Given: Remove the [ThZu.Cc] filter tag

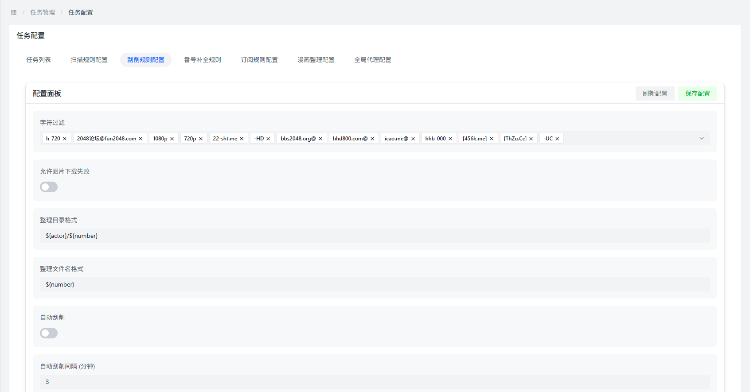Looking at the screenshot, I should [531, 139].
